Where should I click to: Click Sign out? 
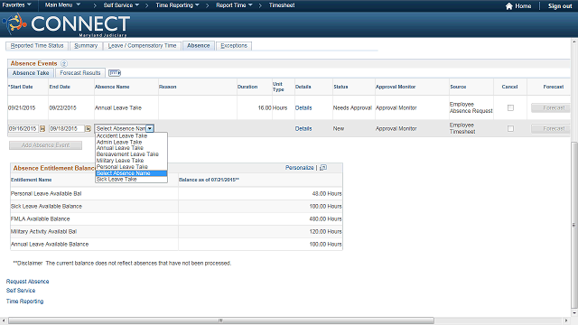[560, 6]
